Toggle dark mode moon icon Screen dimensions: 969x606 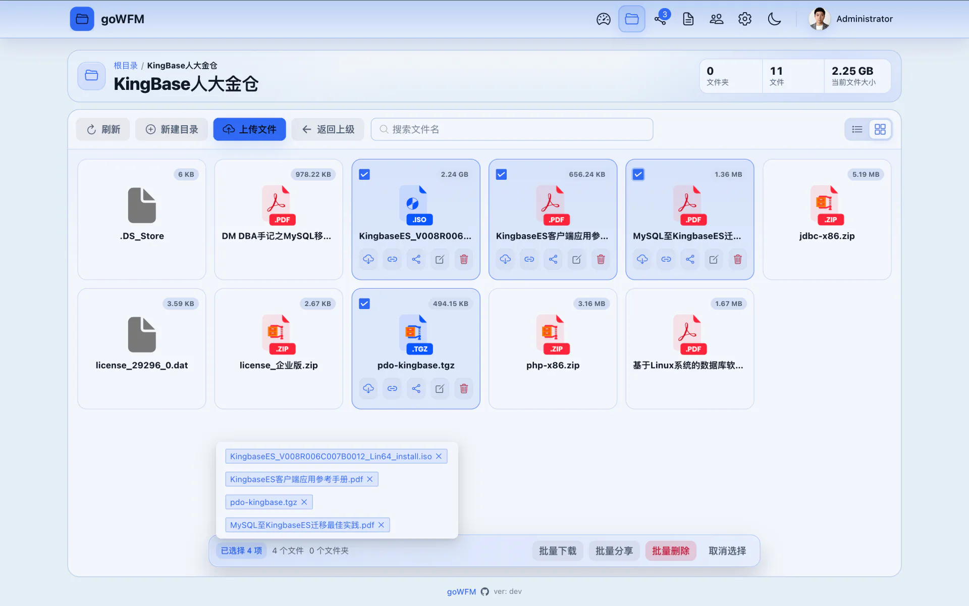[x=774, y=19]
